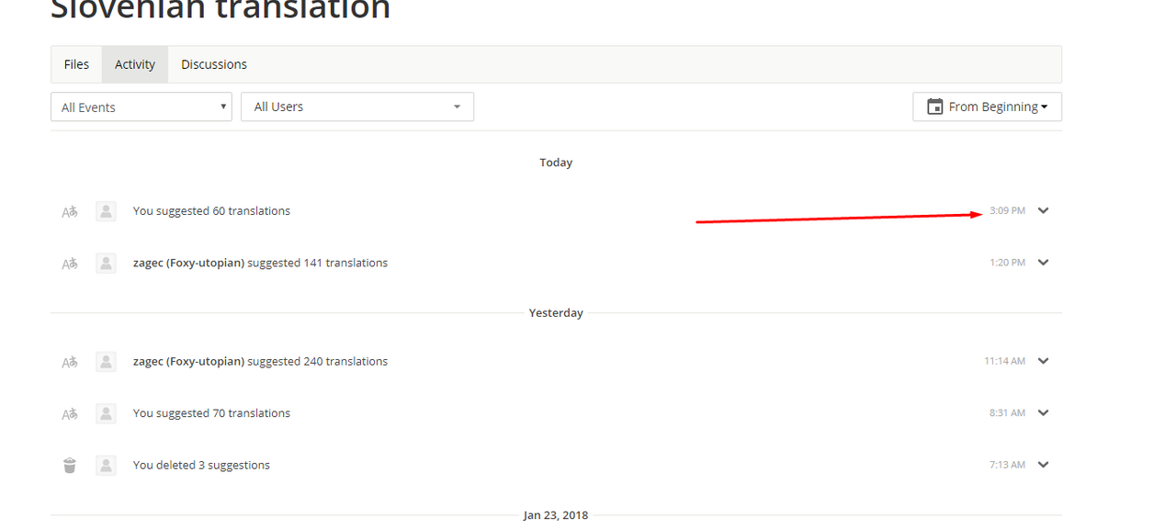1176x529 pixels.
Task: Click '240 translations' link
Action: coord(345,362)
